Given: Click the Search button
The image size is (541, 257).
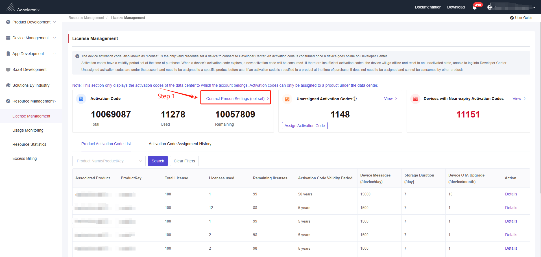Looking at the screenshot, I should click(158, 161).
